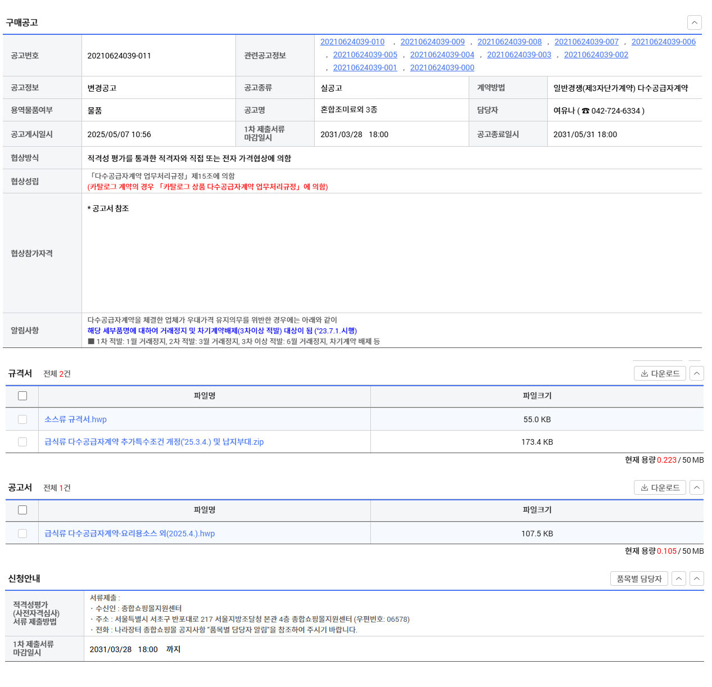Open the 소스류 규격서.hwp file link

(75, 419)
